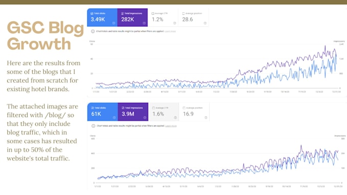Viewport: 347px width, 195px height.
Task: Enable Average CTR checkbox on the 1.2% card
Action: 153,13
